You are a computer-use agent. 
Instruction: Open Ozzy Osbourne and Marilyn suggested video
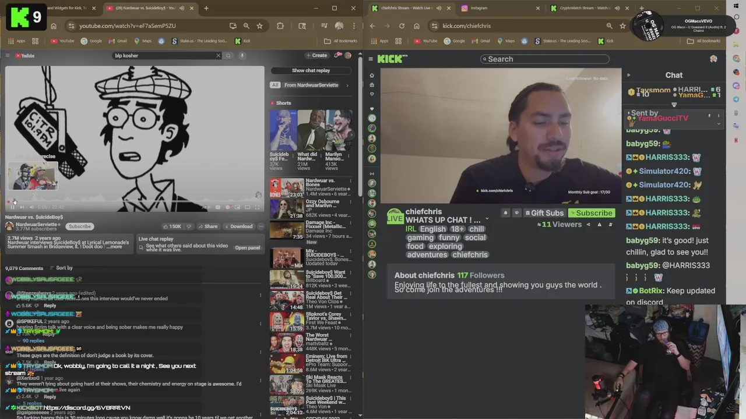pos(310,208)
